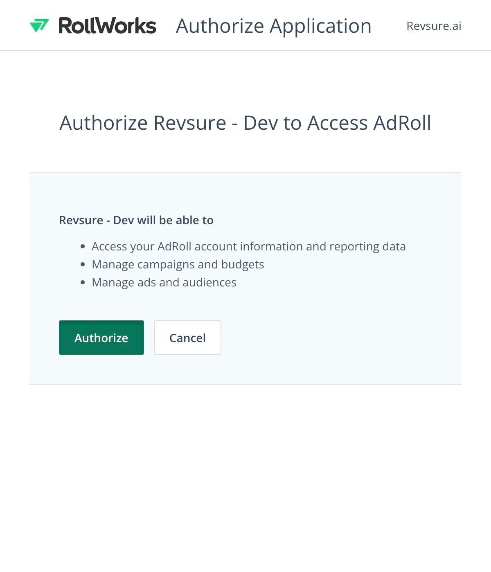Viewport: 491px width, 572px height.
Task: Click the green Authorize button
Action: click(101, 338)
